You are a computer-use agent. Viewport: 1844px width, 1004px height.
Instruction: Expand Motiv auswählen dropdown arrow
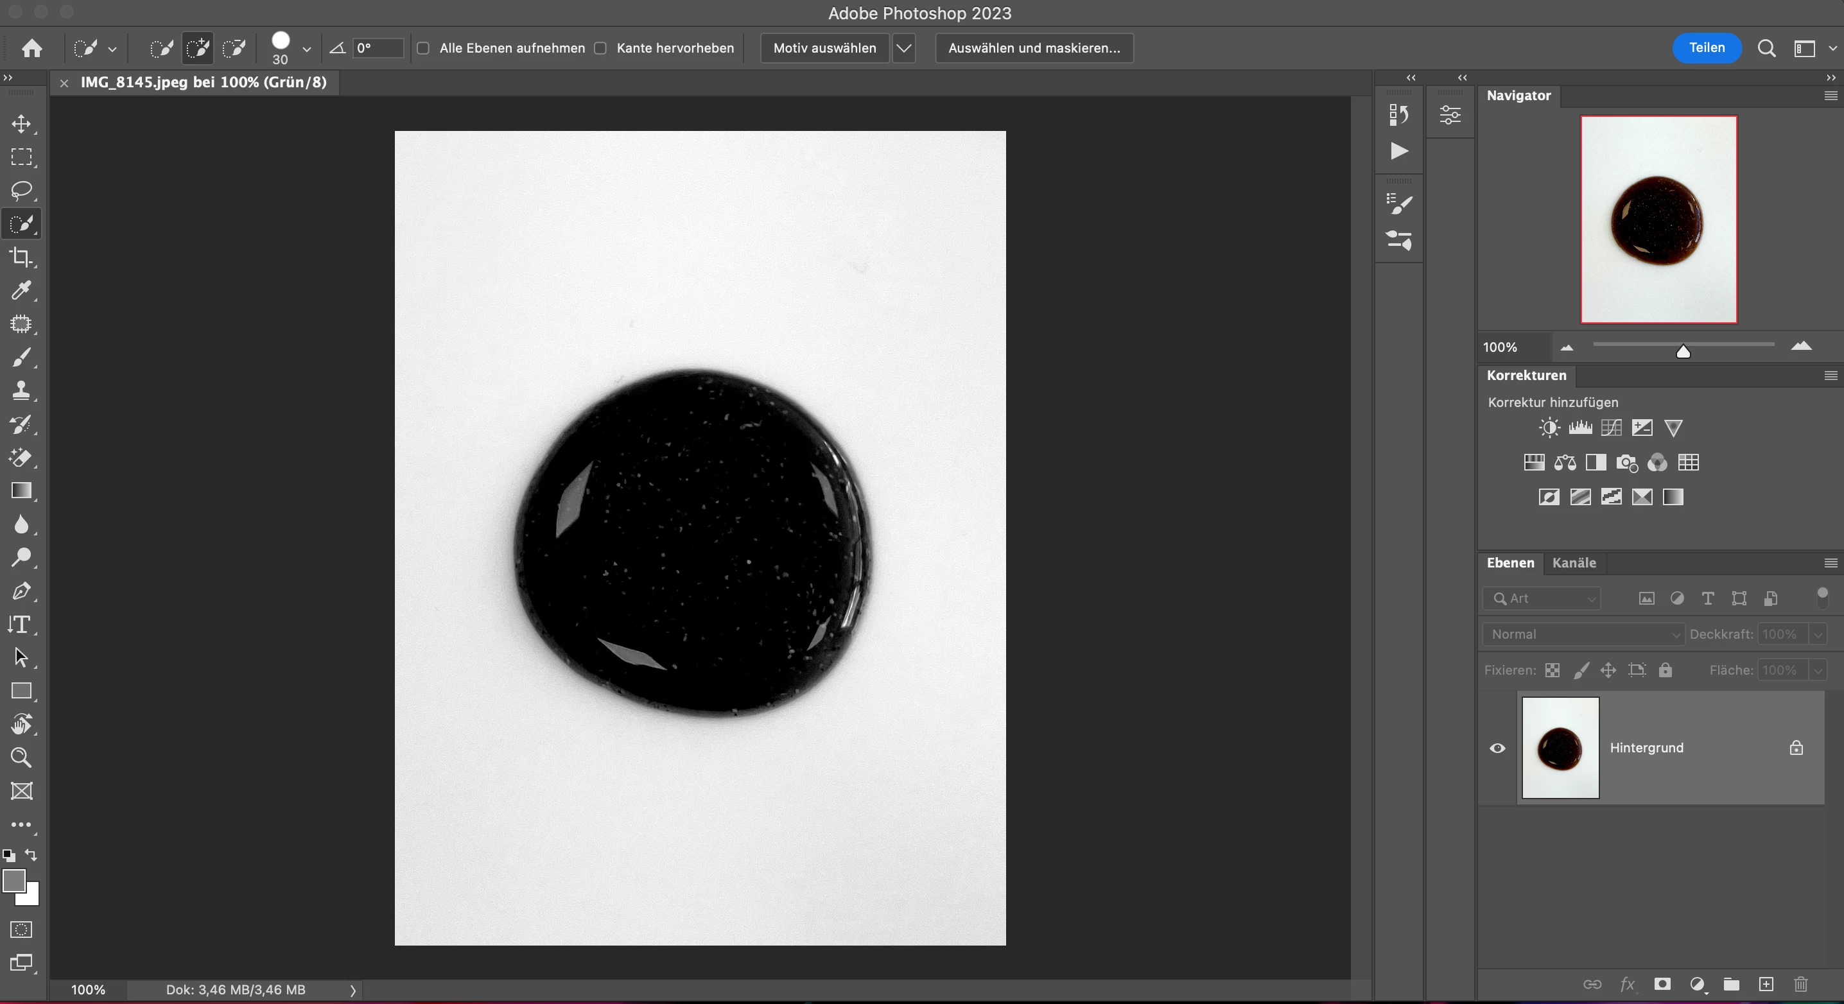pyautogui.click(x=904, y=48)
